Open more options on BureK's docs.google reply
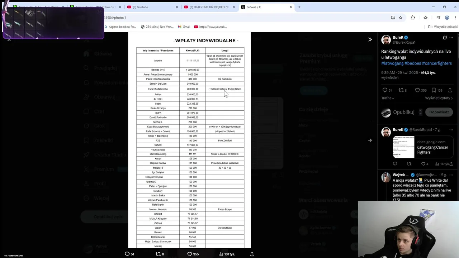Viewport: 459px width, 258px height. pos(451,130)
